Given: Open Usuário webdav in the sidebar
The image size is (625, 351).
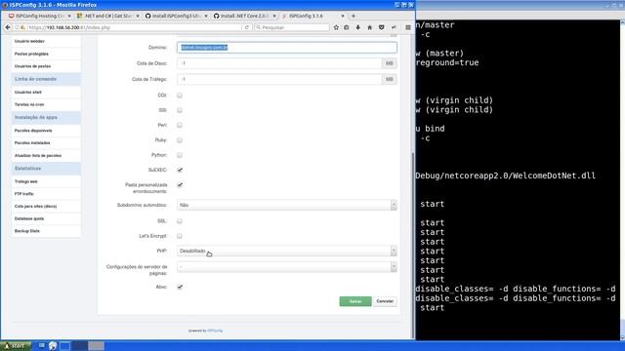Looking at the screenshot, I should (46, 41).
